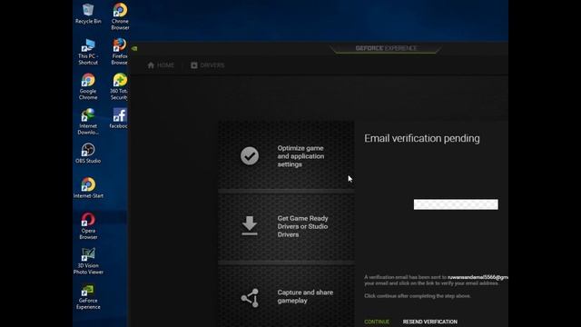The height and width of the screenshot is (327, 581).
Task: Click 'Email verification pending' heading
Action: click(x=421, y=138)
